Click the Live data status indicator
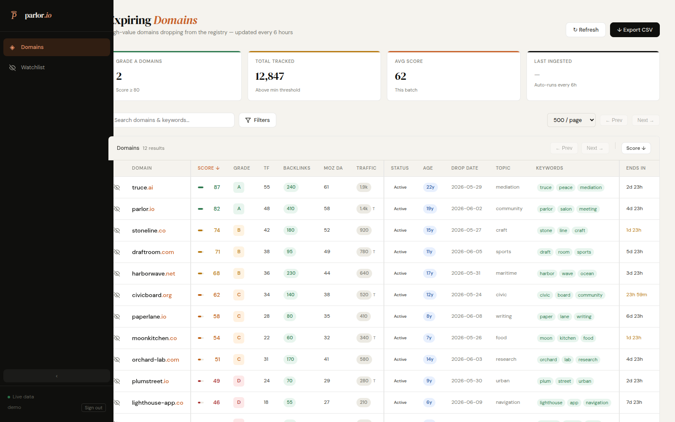The width and height of the screenshot is (675, 422). 21,397
